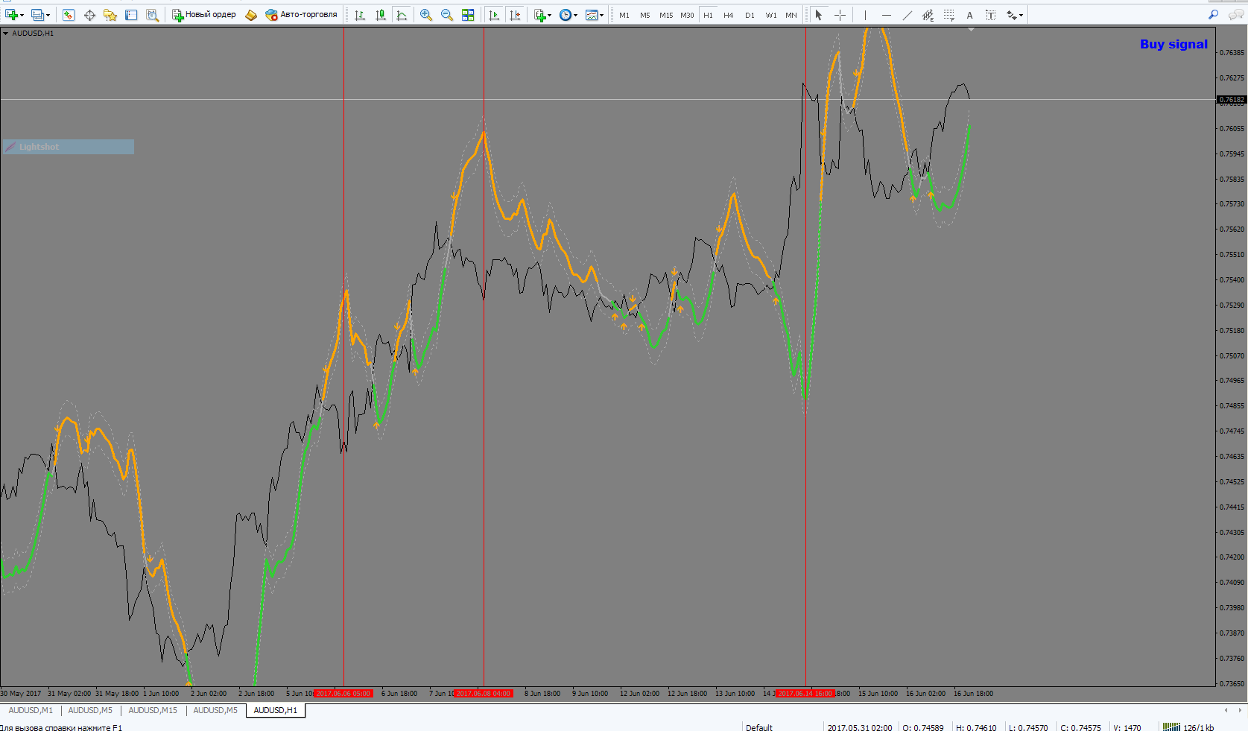Draw a vertical line
1248x731 pixels.
coord(865,15)
